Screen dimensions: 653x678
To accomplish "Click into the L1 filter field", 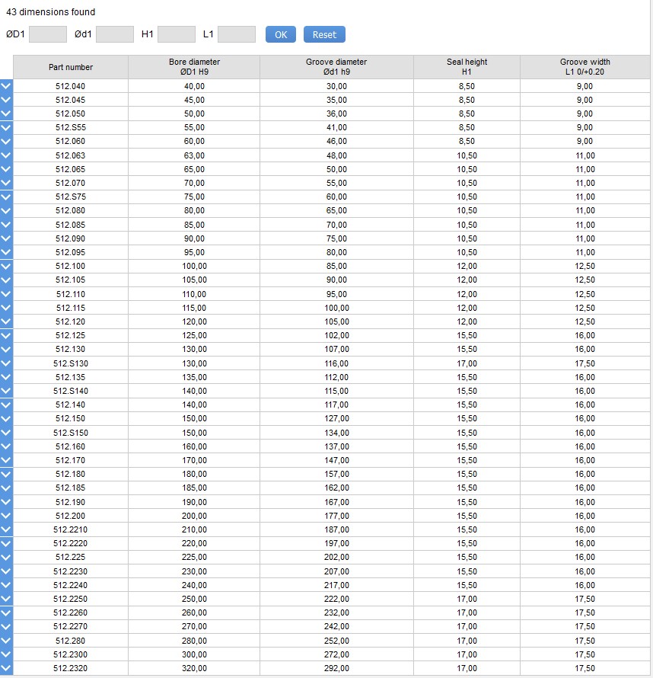I will 237,34.
